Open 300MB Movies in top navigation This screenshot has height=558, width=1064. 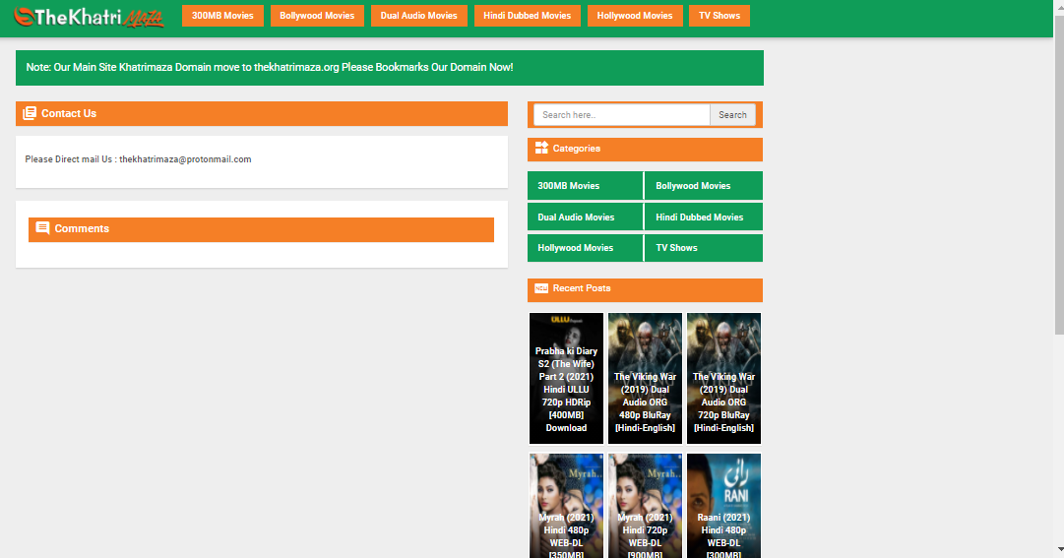[222, 16]
